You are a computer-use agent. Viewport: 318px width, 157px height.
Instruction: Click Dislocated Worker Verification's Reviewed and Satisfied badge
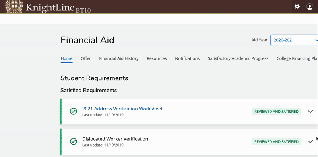(x=276, y=142)
